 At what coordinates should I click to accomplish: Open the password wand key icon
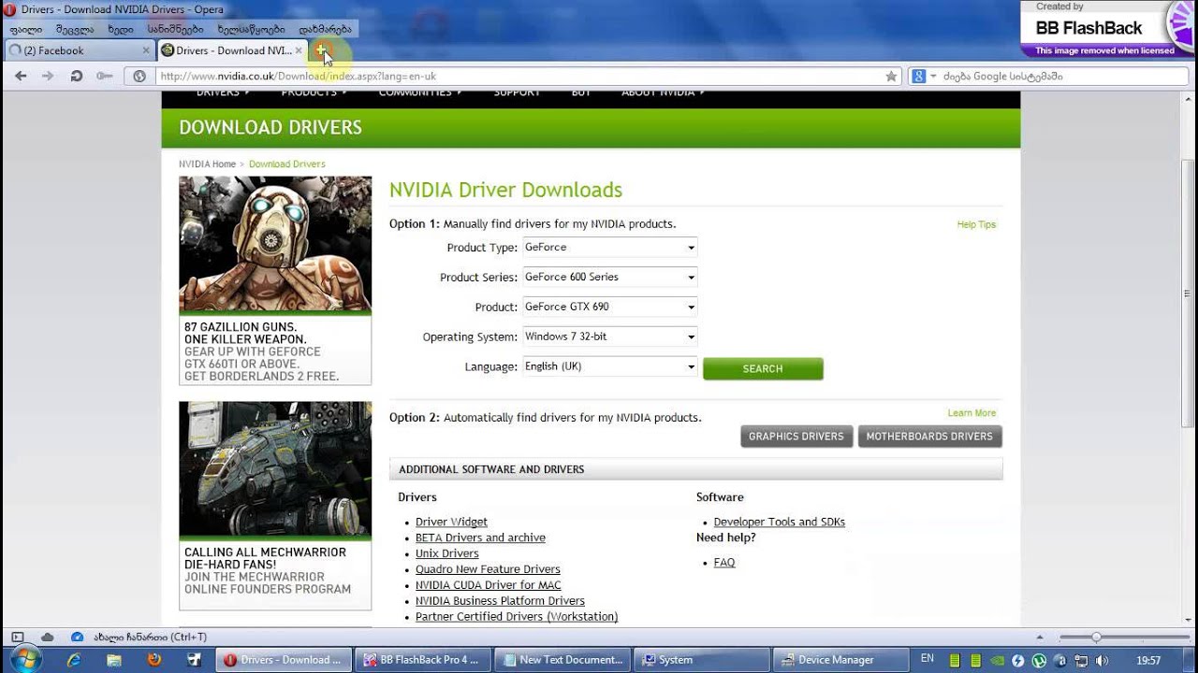105,76
